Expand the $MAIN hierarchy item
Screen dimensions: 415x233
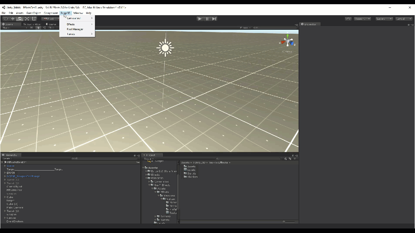click(x=5, y=173)
